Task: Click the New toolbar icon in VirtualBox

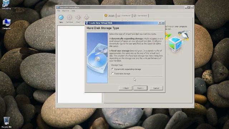Action: 61,19
